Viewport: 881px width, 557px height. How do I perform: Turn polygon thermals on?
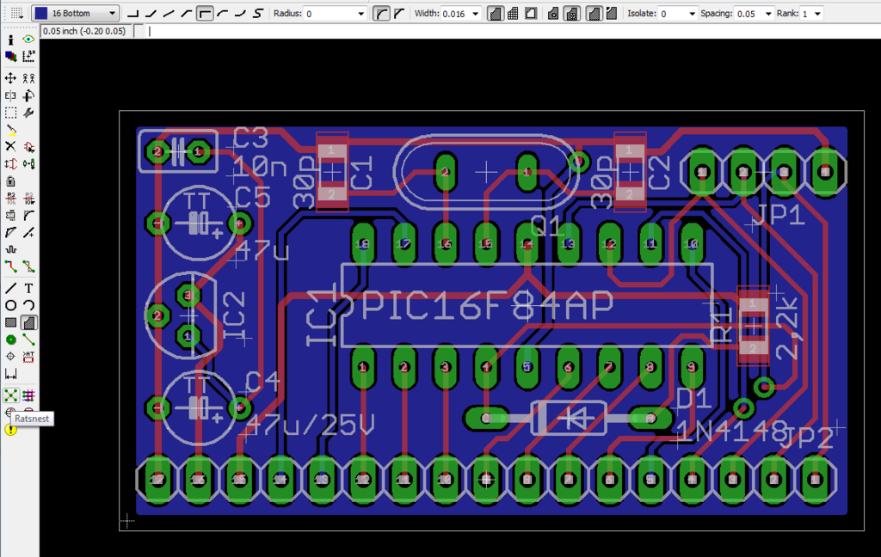(x=572, y=14)
